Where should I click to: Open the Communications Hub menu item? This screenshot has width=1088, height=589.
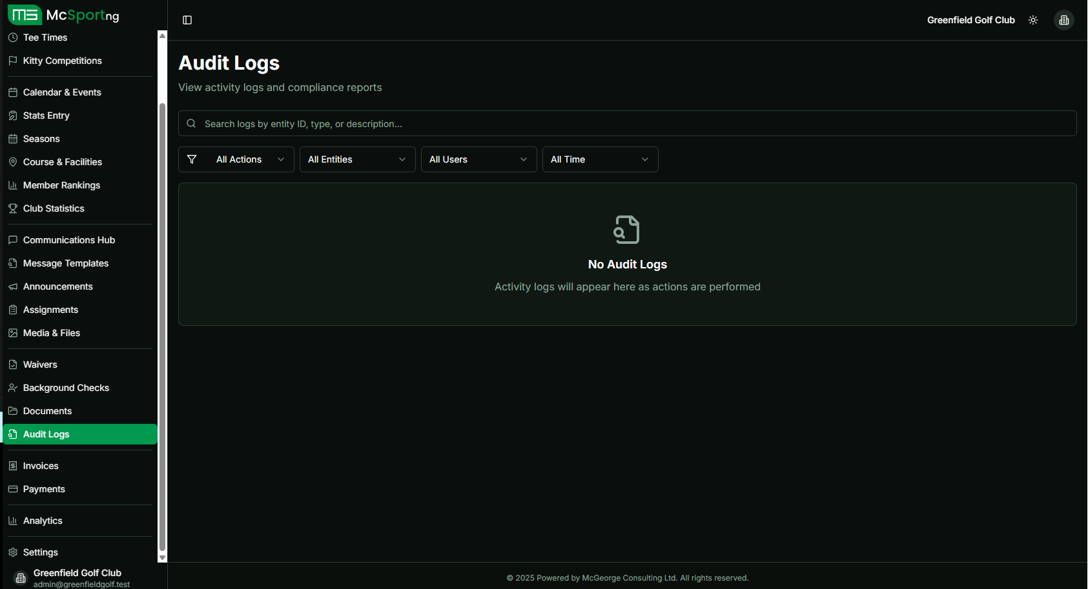point(69,240)
